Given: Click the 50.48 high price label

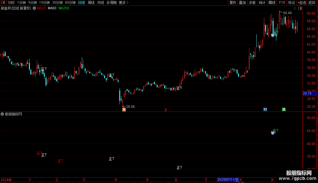Looking at the screenshot, I should 287,13.
